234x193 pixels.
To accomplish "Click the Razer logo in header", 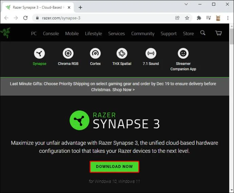I will click(x=5, y=33).
